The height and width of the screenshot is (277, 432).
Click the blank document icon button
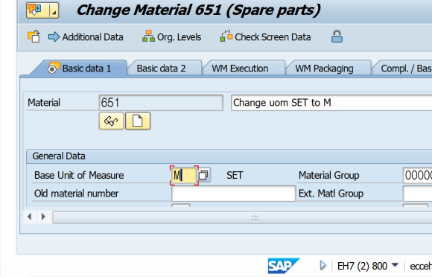click(138, 121)
